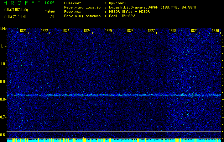Click the 1821 time marker
This screenshot has height=142, width=224.
click(x=23, y=31)
